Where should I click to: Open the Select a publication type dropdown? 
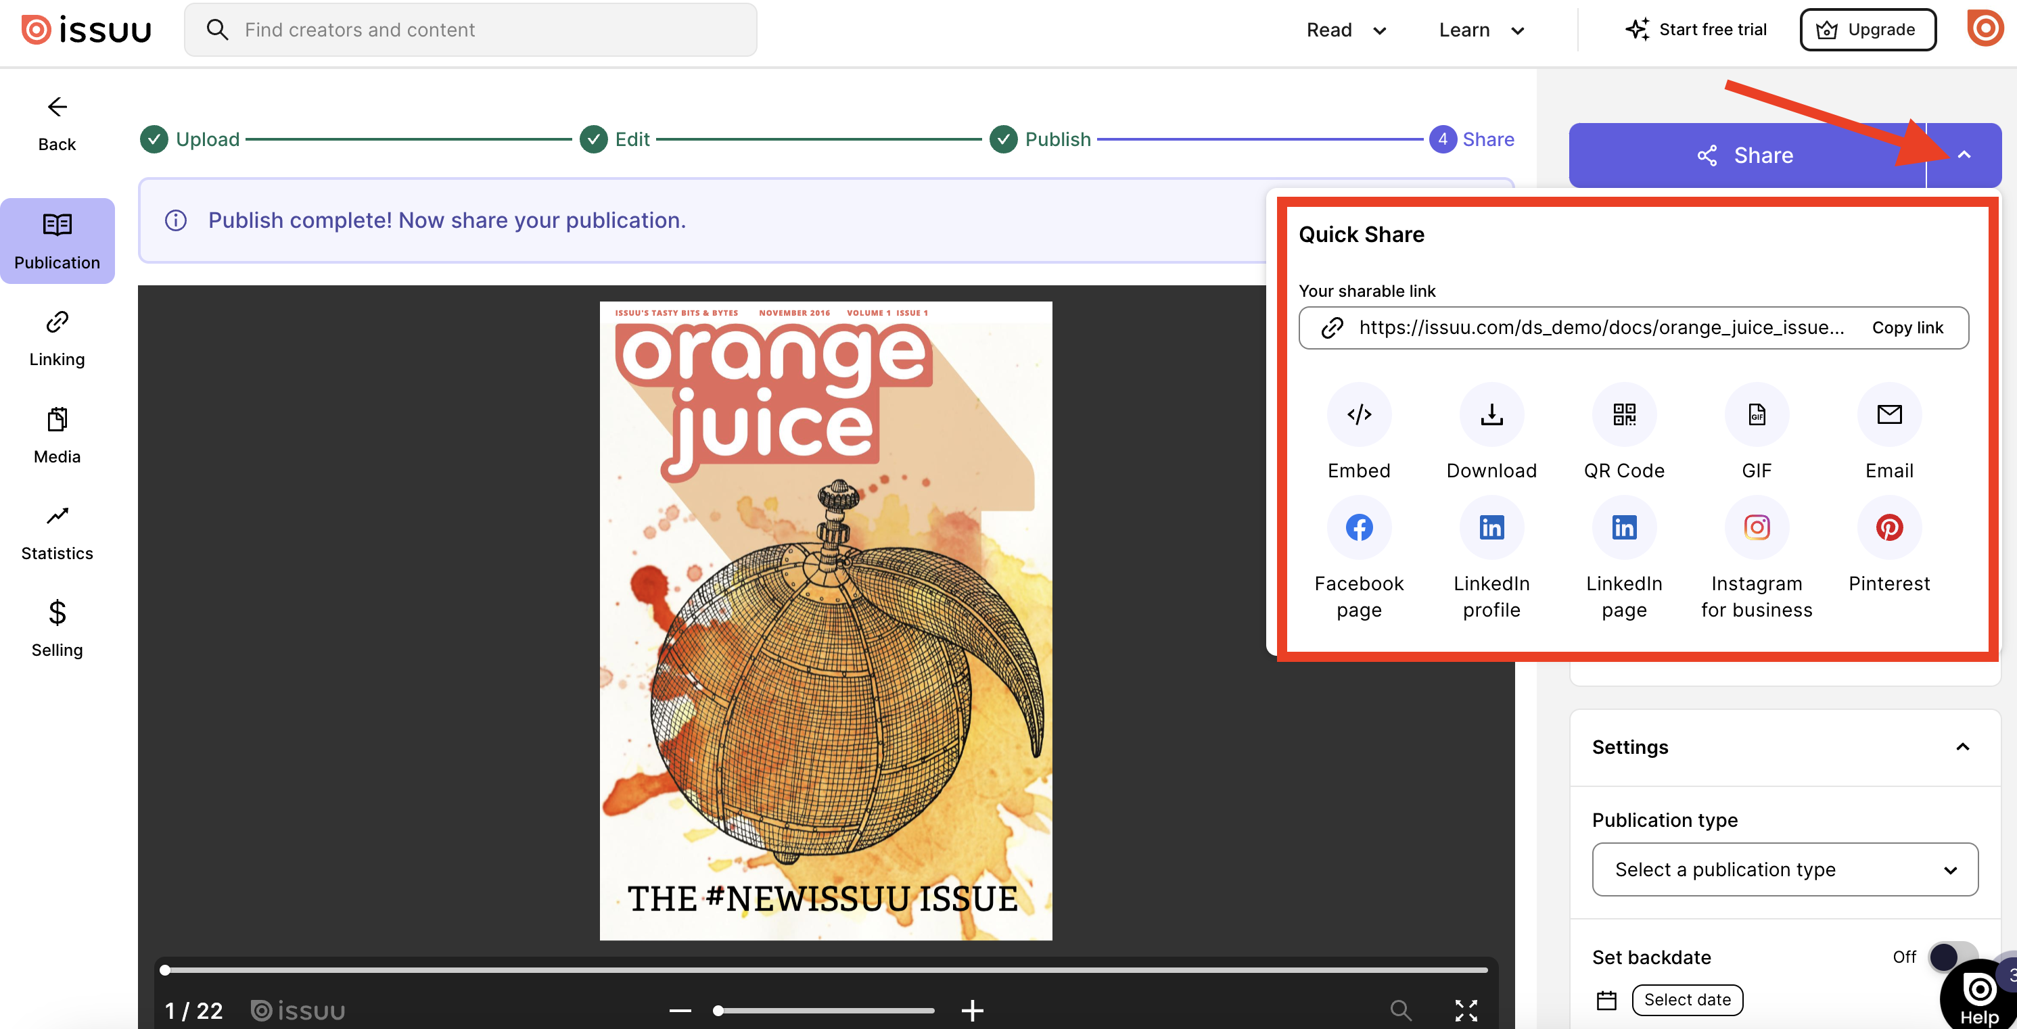click(x=1785, y=869)
